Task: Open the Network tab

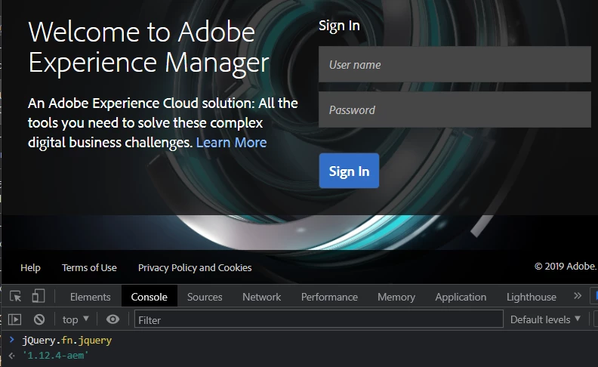Action: [x=261, y=297]
